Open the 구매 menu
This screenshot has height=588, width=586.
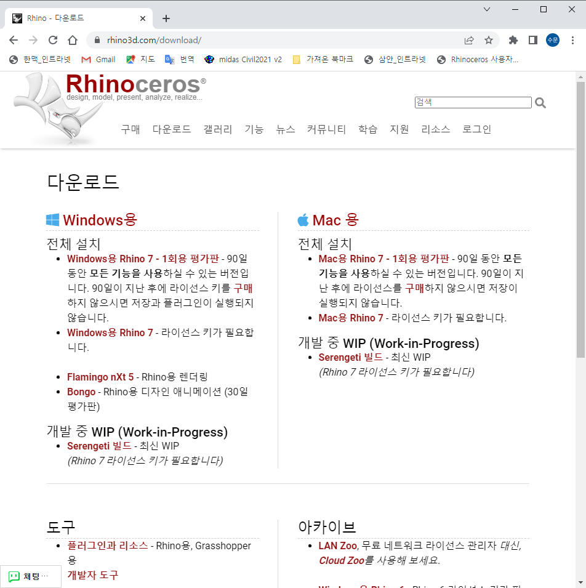coord(130,129)
